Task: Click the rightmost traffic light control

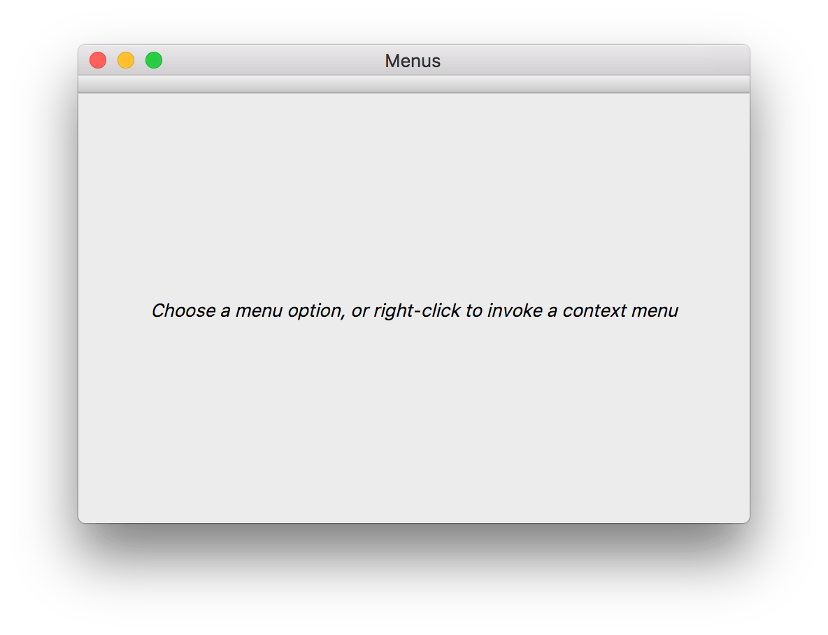Action: (x=153, y=60)
